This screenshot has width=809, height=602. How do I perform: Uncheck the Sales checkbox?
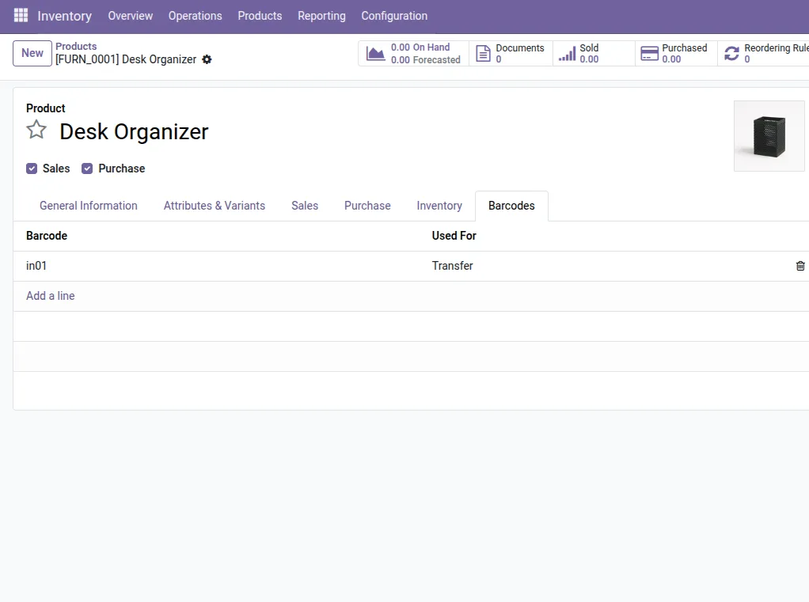pyautogui.click(x=32, y=168)
